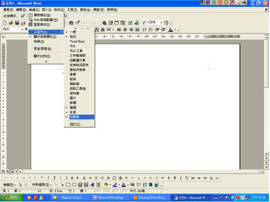Screen dimensions: 270x202
Task: Click the Shadow style icon
Action: click(151, 185)
